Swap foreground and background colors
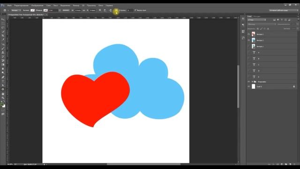 pyautogui.click(x=4, y=102)
